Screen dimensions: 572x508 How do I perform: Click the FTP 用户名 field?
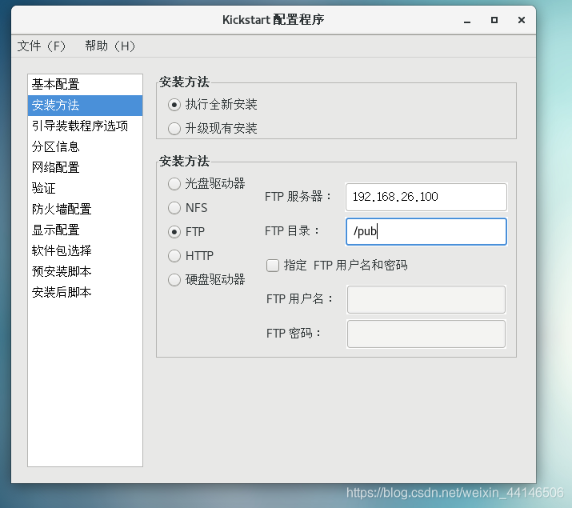pyautogui.click(x=426, y=299)
